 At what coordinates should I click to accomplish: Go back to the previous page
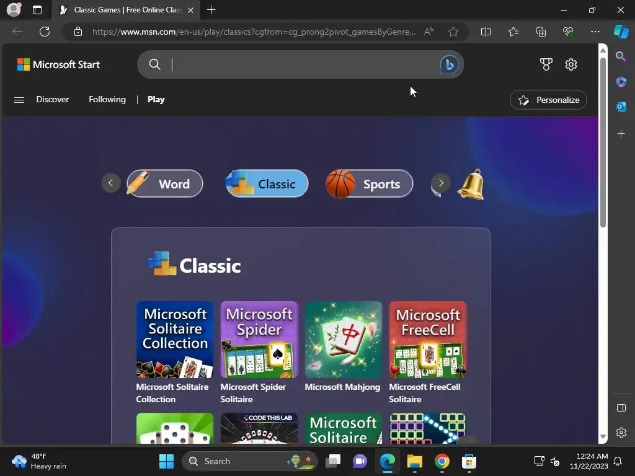click(x=17, y=32)
